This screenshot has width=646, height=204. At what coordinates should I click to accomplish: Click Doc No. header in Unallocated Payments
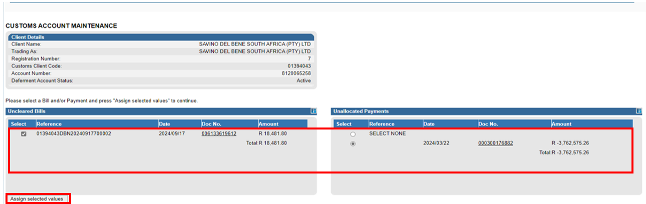click(x=488, y=124)
